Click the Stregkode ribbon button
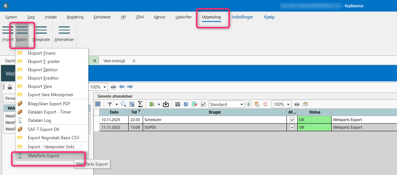The image size is (397, 175). point(41,33)
